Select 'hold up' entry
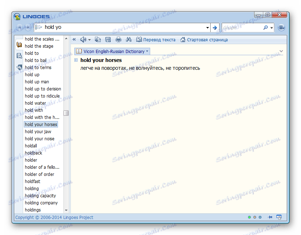This screenshot has width=301, height=235. point(32,74)
